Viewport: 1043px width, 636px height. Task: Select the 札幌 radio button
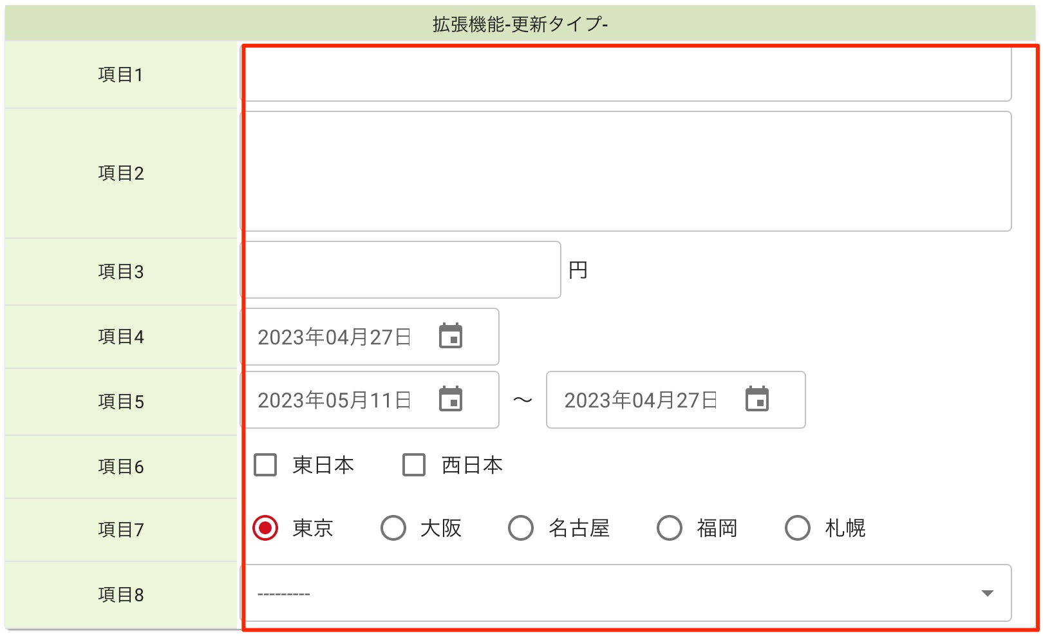798,528
